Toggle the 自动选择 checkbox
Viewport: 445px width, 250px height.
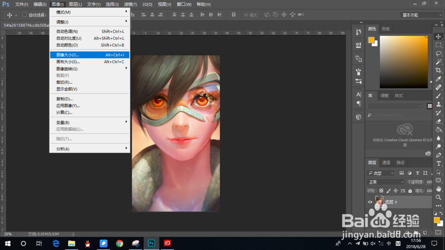(x=24, y=15)
